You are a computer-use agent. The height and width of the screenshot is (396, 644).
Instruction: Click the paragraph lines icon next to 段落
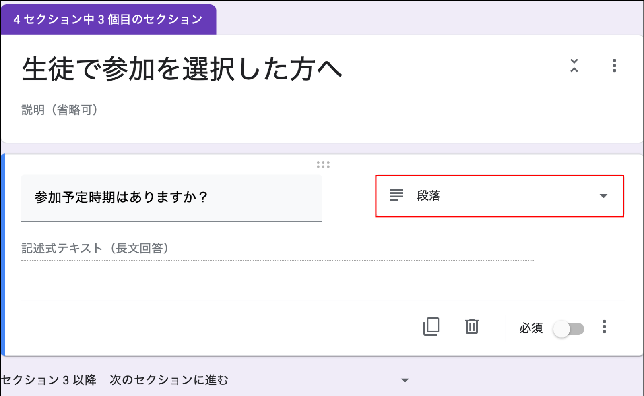click(396, 195)
